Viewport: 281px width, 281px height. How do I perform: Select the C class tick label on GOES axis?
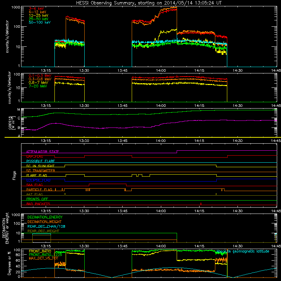coord(19,118)
